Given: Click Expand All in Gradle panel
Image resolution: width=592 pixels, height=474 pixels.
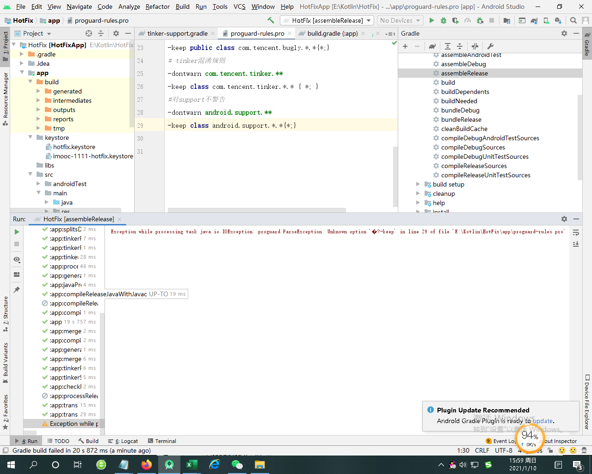Looking at the screenshot, I should [x=448, y=46].
